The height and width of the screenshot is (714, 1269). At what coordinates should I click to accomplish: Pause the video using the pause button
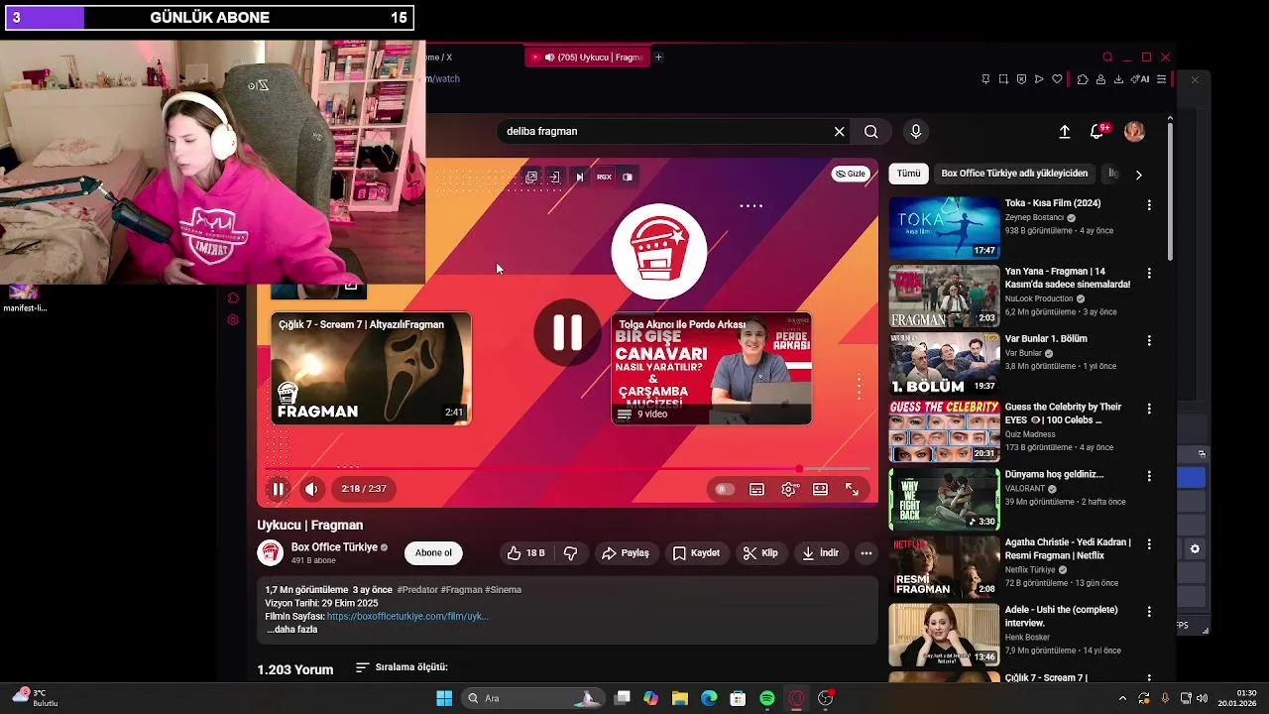[278, 489]
